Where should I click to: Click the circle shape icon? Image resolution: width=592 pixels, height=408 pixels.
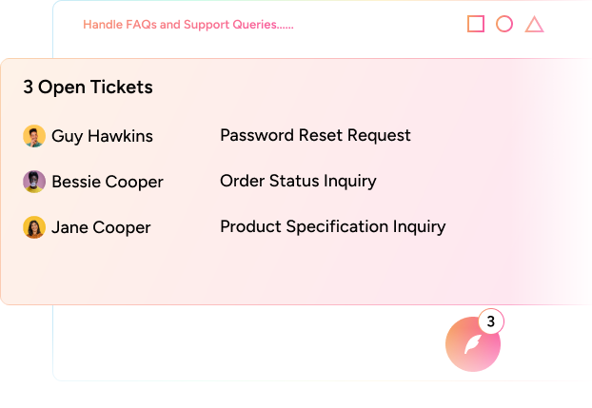pos(504,24)
